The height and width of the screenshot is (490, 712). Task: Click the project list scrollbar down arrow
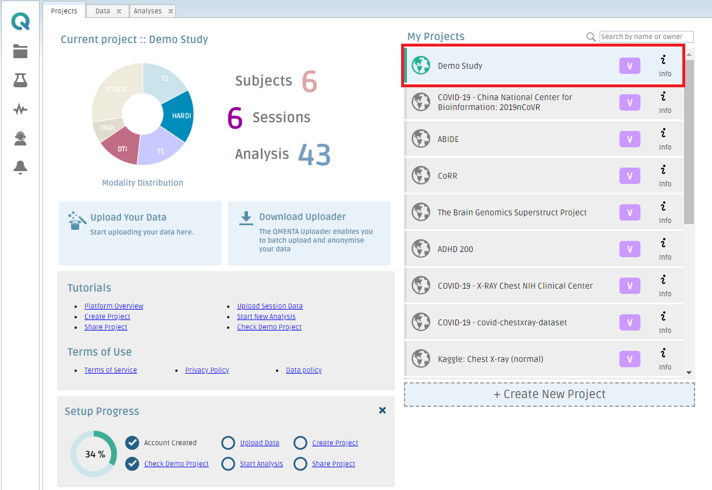pos(689,372)
